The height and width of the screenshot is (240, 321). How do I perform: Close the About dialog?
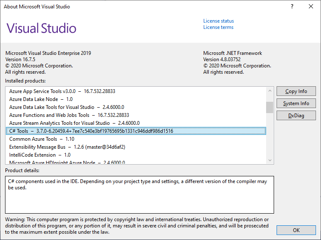311,7
